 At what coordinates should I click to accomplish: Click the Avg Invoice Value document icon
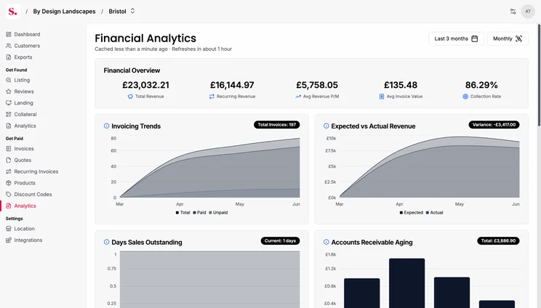[x=382, y=97]
